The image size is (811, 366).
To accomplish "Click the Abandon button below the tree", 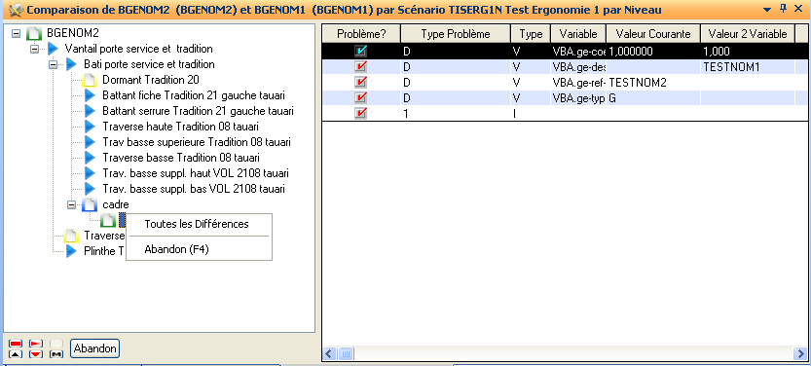I will point(94,348).
